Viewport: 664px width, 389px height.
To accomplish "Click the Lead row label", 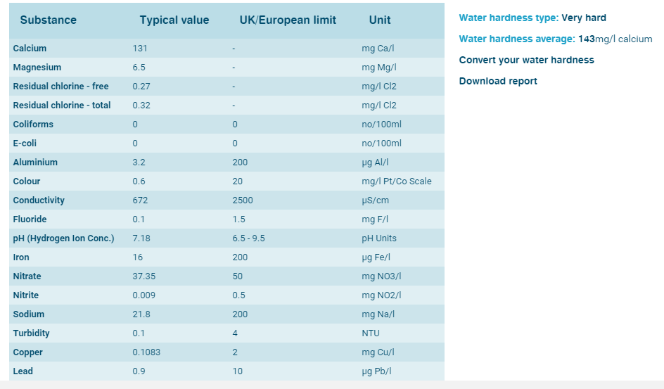I will 23,371.
